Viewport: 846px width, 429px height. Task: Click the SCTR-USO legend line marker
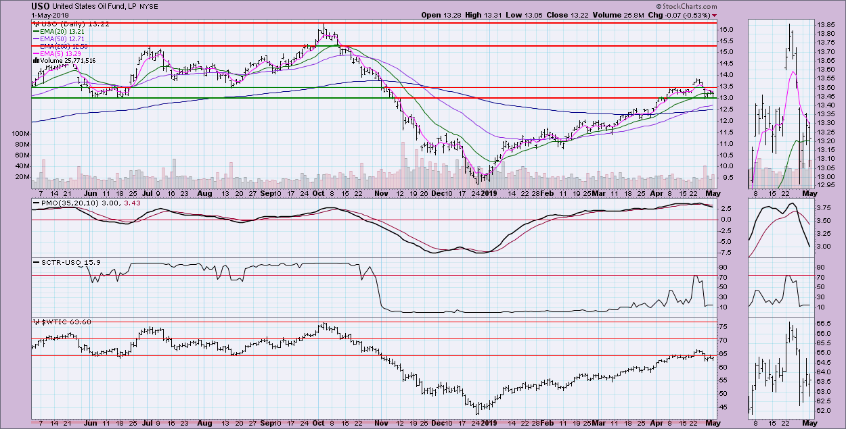pyautogui.click(x=37, y=261)
